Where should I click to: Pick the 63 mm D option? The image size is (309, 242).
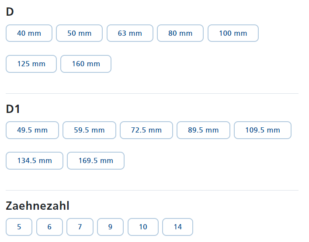pyautogui.click(x=130, y=33)
